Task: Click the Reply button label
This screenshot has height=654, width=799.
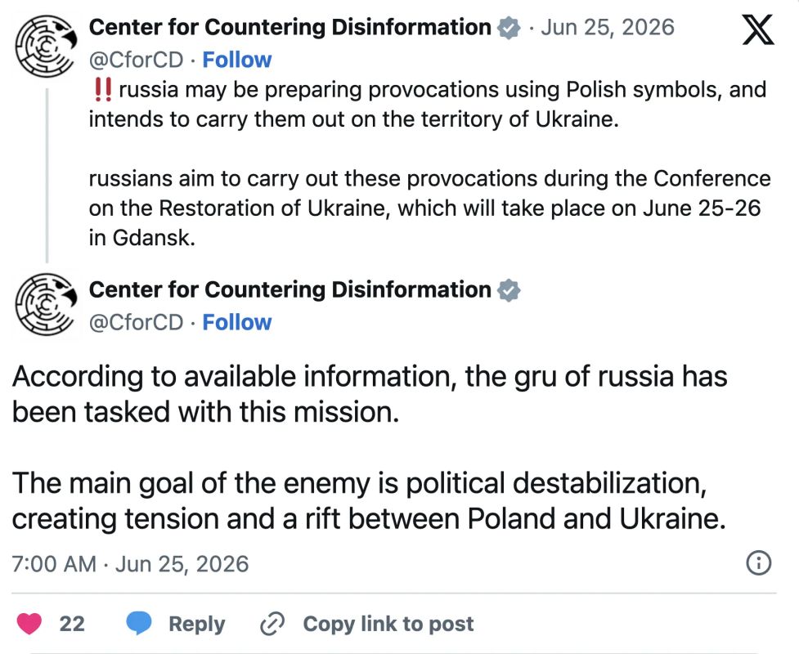Action: tap(197, 624)
